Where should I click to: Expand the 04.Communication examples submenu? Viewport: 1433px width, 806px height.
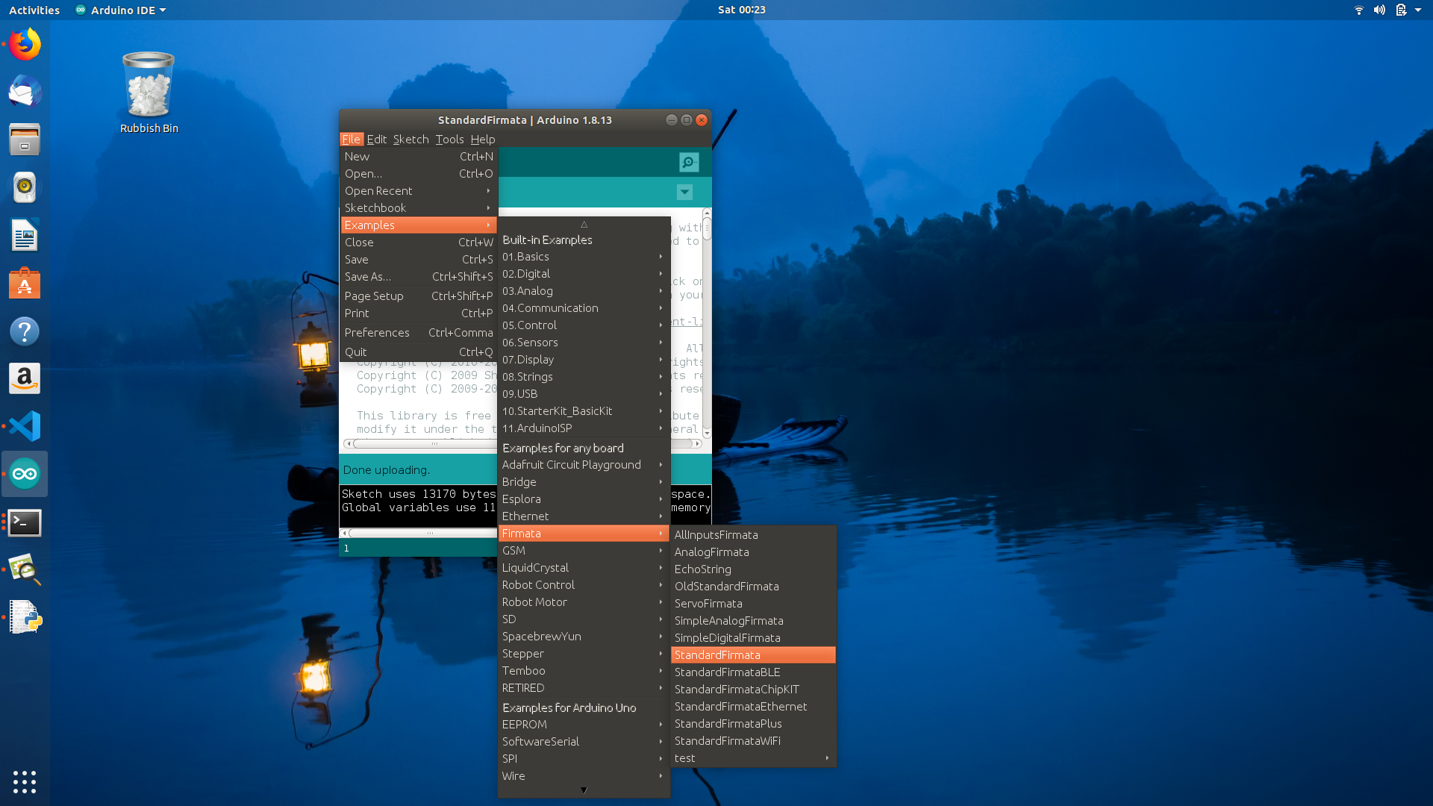[x=584, y=307]
